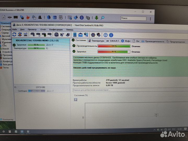Select Тесты in the AIDA64 tree
The height and width of the screenshot is (141, 188).
(x=6, y=68)
